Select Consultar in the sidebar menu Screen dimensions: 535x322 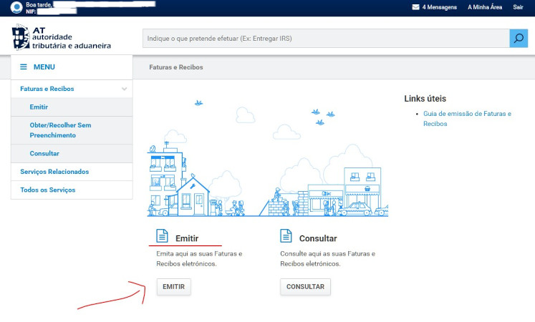pos(44,153)
